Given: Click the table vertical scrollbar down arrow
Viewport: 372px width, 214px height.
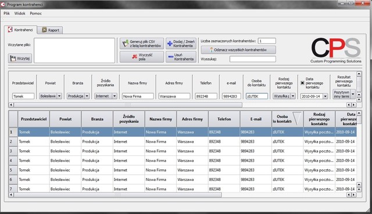Looking at the screenshot, I should [x=359, y=190].
